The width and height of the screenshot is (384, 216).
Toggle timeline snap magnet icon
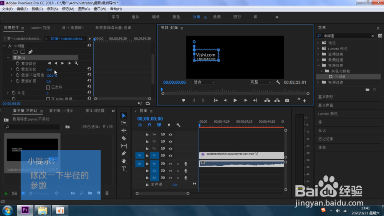click(x=149, y=125)
